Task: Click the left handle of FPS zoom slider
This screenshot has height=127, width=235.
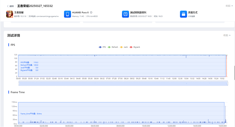Action: point(19,84)
